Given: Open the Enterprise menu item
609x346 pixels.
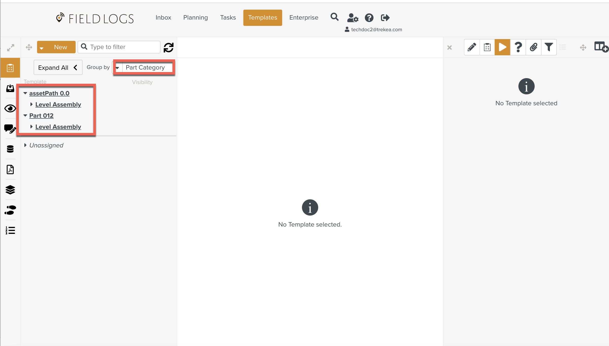Looking at the screenshot, I should tap(303, 18).
